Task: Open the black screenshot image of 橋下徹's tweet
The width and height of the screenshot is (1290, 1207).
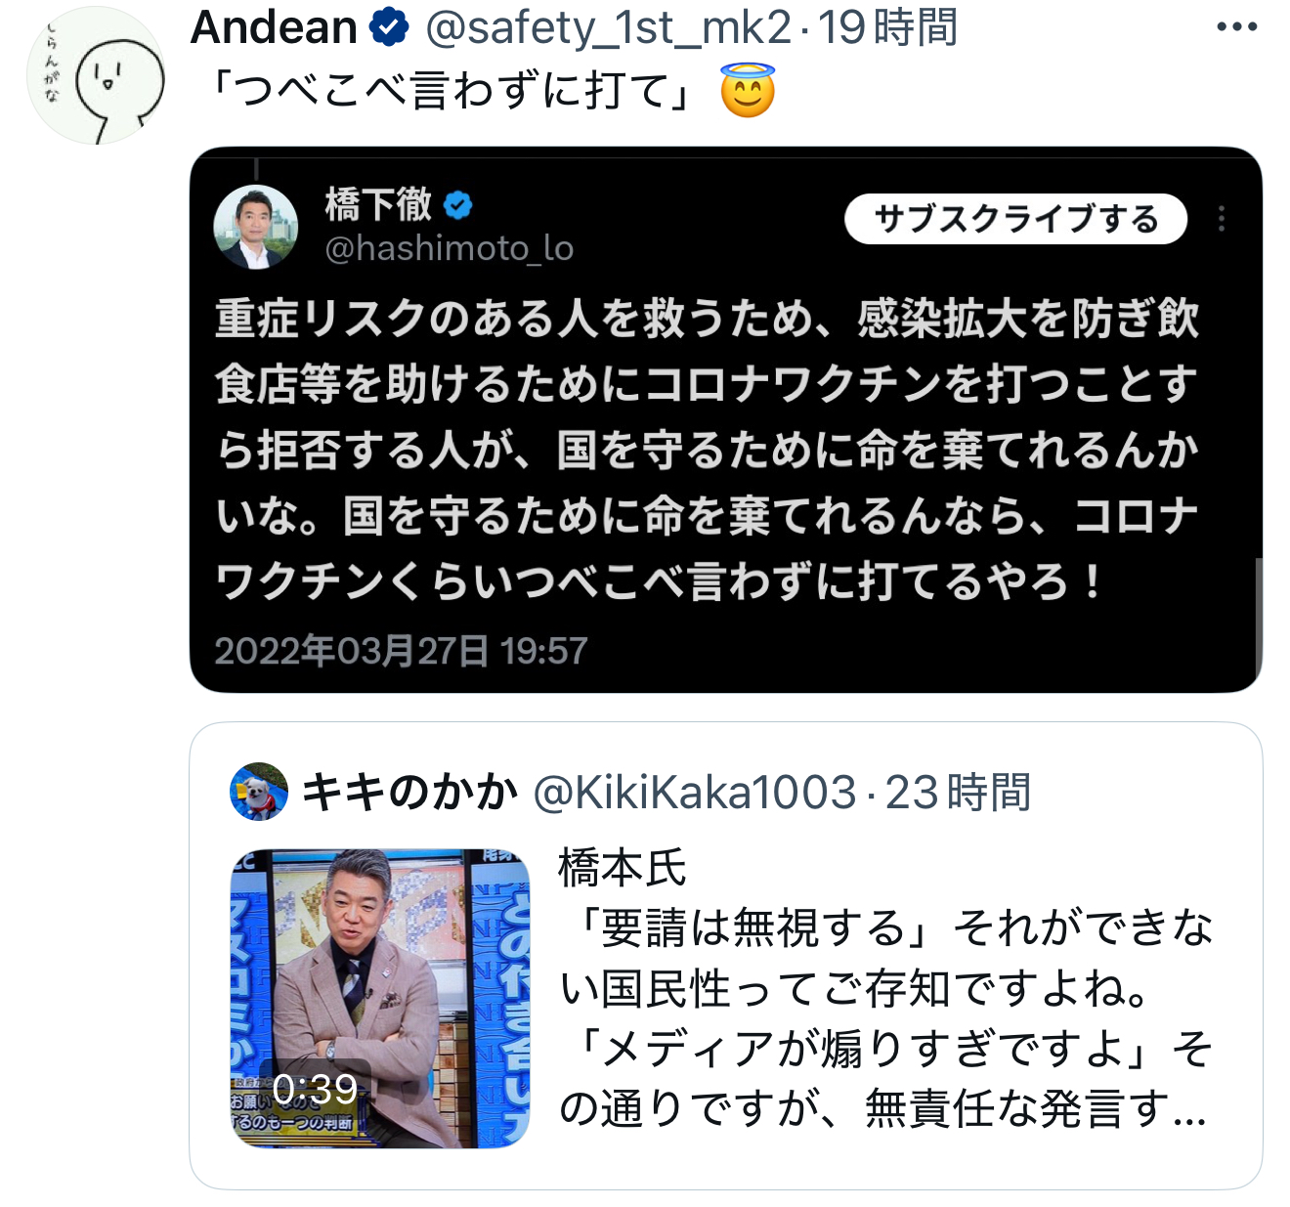Action: (x=726, y=419)
